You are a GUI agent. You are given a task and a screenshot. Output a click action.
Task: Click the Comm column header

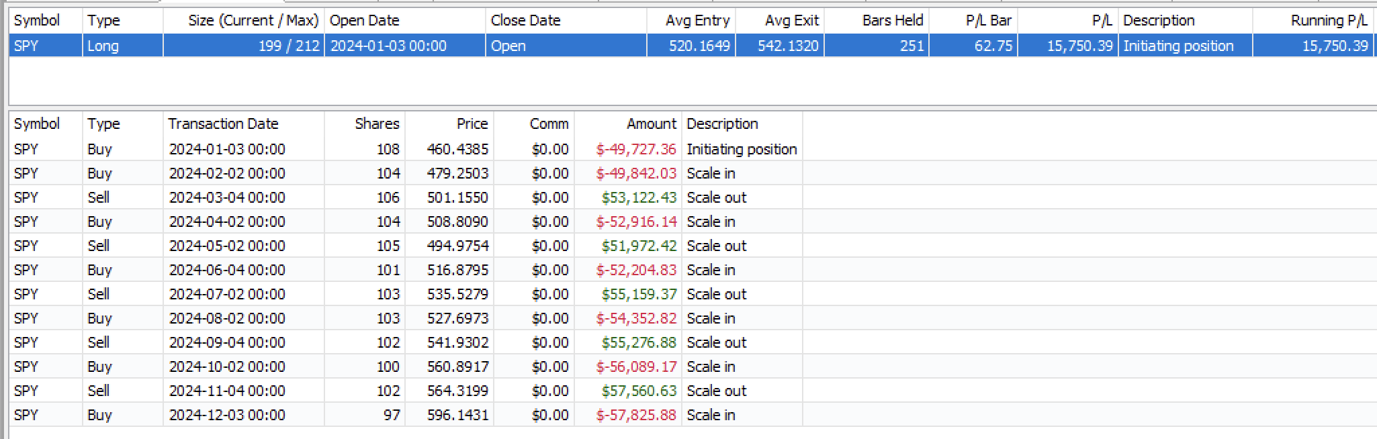coord(548,124)
